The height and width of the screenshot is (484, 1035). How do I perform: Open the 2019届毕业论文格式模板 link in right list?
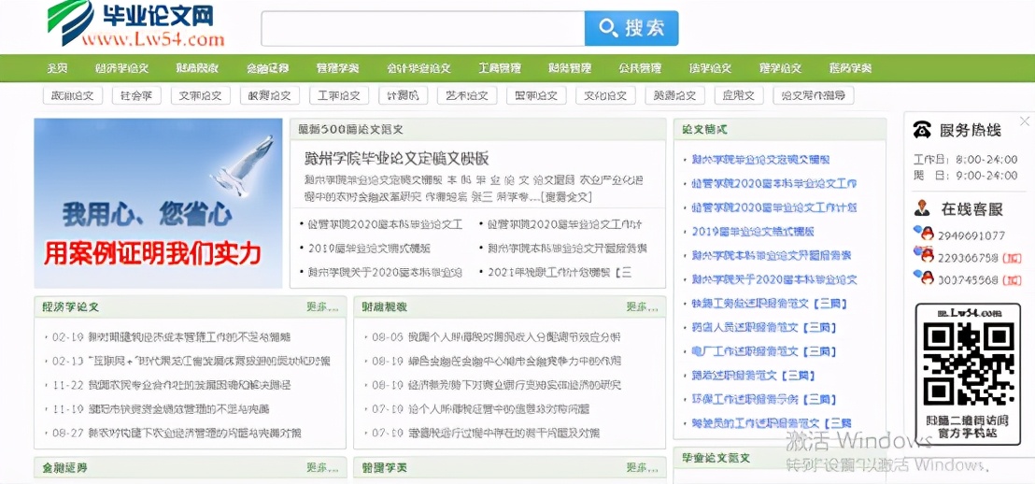(x=753, y=232)
